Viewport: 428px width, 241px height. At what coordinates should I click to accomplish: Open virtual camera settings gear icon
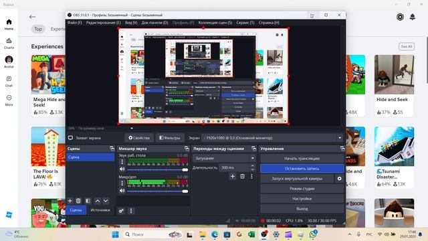point(339,179)
